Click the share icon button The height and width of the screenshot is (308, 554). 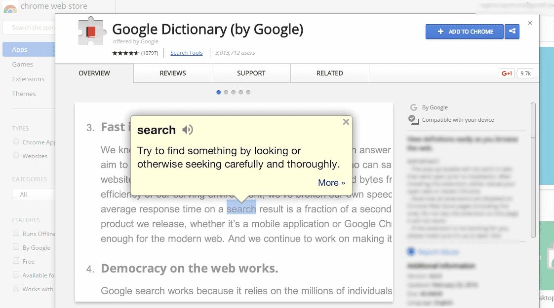coord(512,32)
